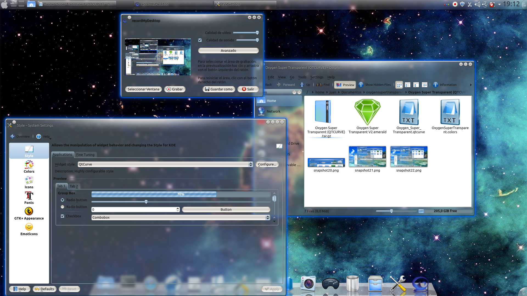
Task: Select Oxygen Super Transparent V2.emerald file
Action: point(368,116)
